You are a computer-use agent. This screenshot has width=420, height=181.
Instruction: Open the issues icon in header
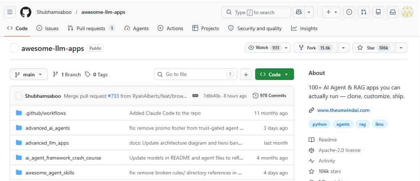click(x=349, y=12)
